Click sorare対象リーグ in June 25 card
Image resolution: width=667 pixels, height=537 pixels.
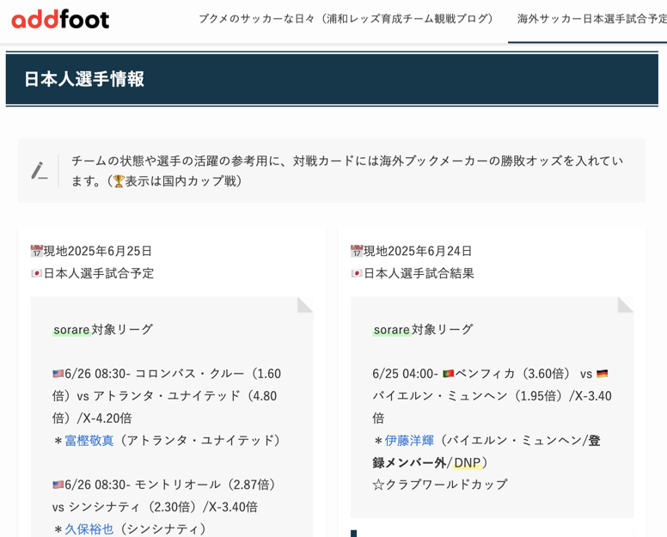pos(103,330)
